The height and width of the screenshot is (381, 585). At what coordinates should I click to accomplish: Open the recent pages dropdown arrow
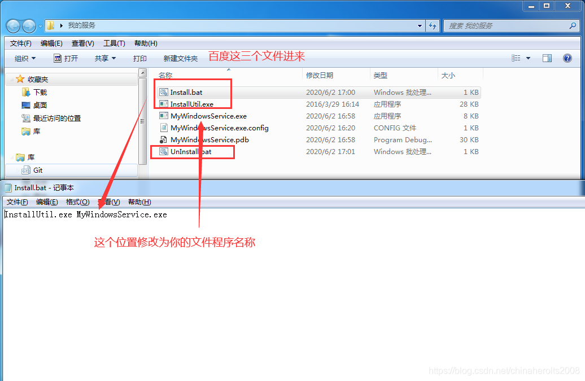[40, 27]
